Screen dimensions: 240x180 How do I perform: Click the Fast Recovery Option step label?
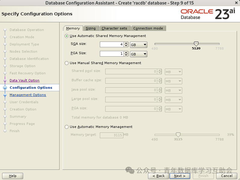28,73
